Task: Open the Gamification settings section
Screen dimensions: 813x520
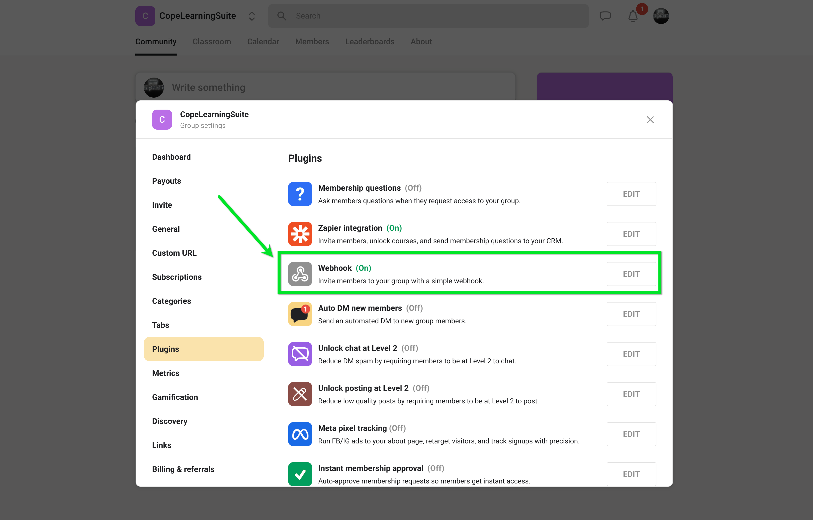Action: 175,397
